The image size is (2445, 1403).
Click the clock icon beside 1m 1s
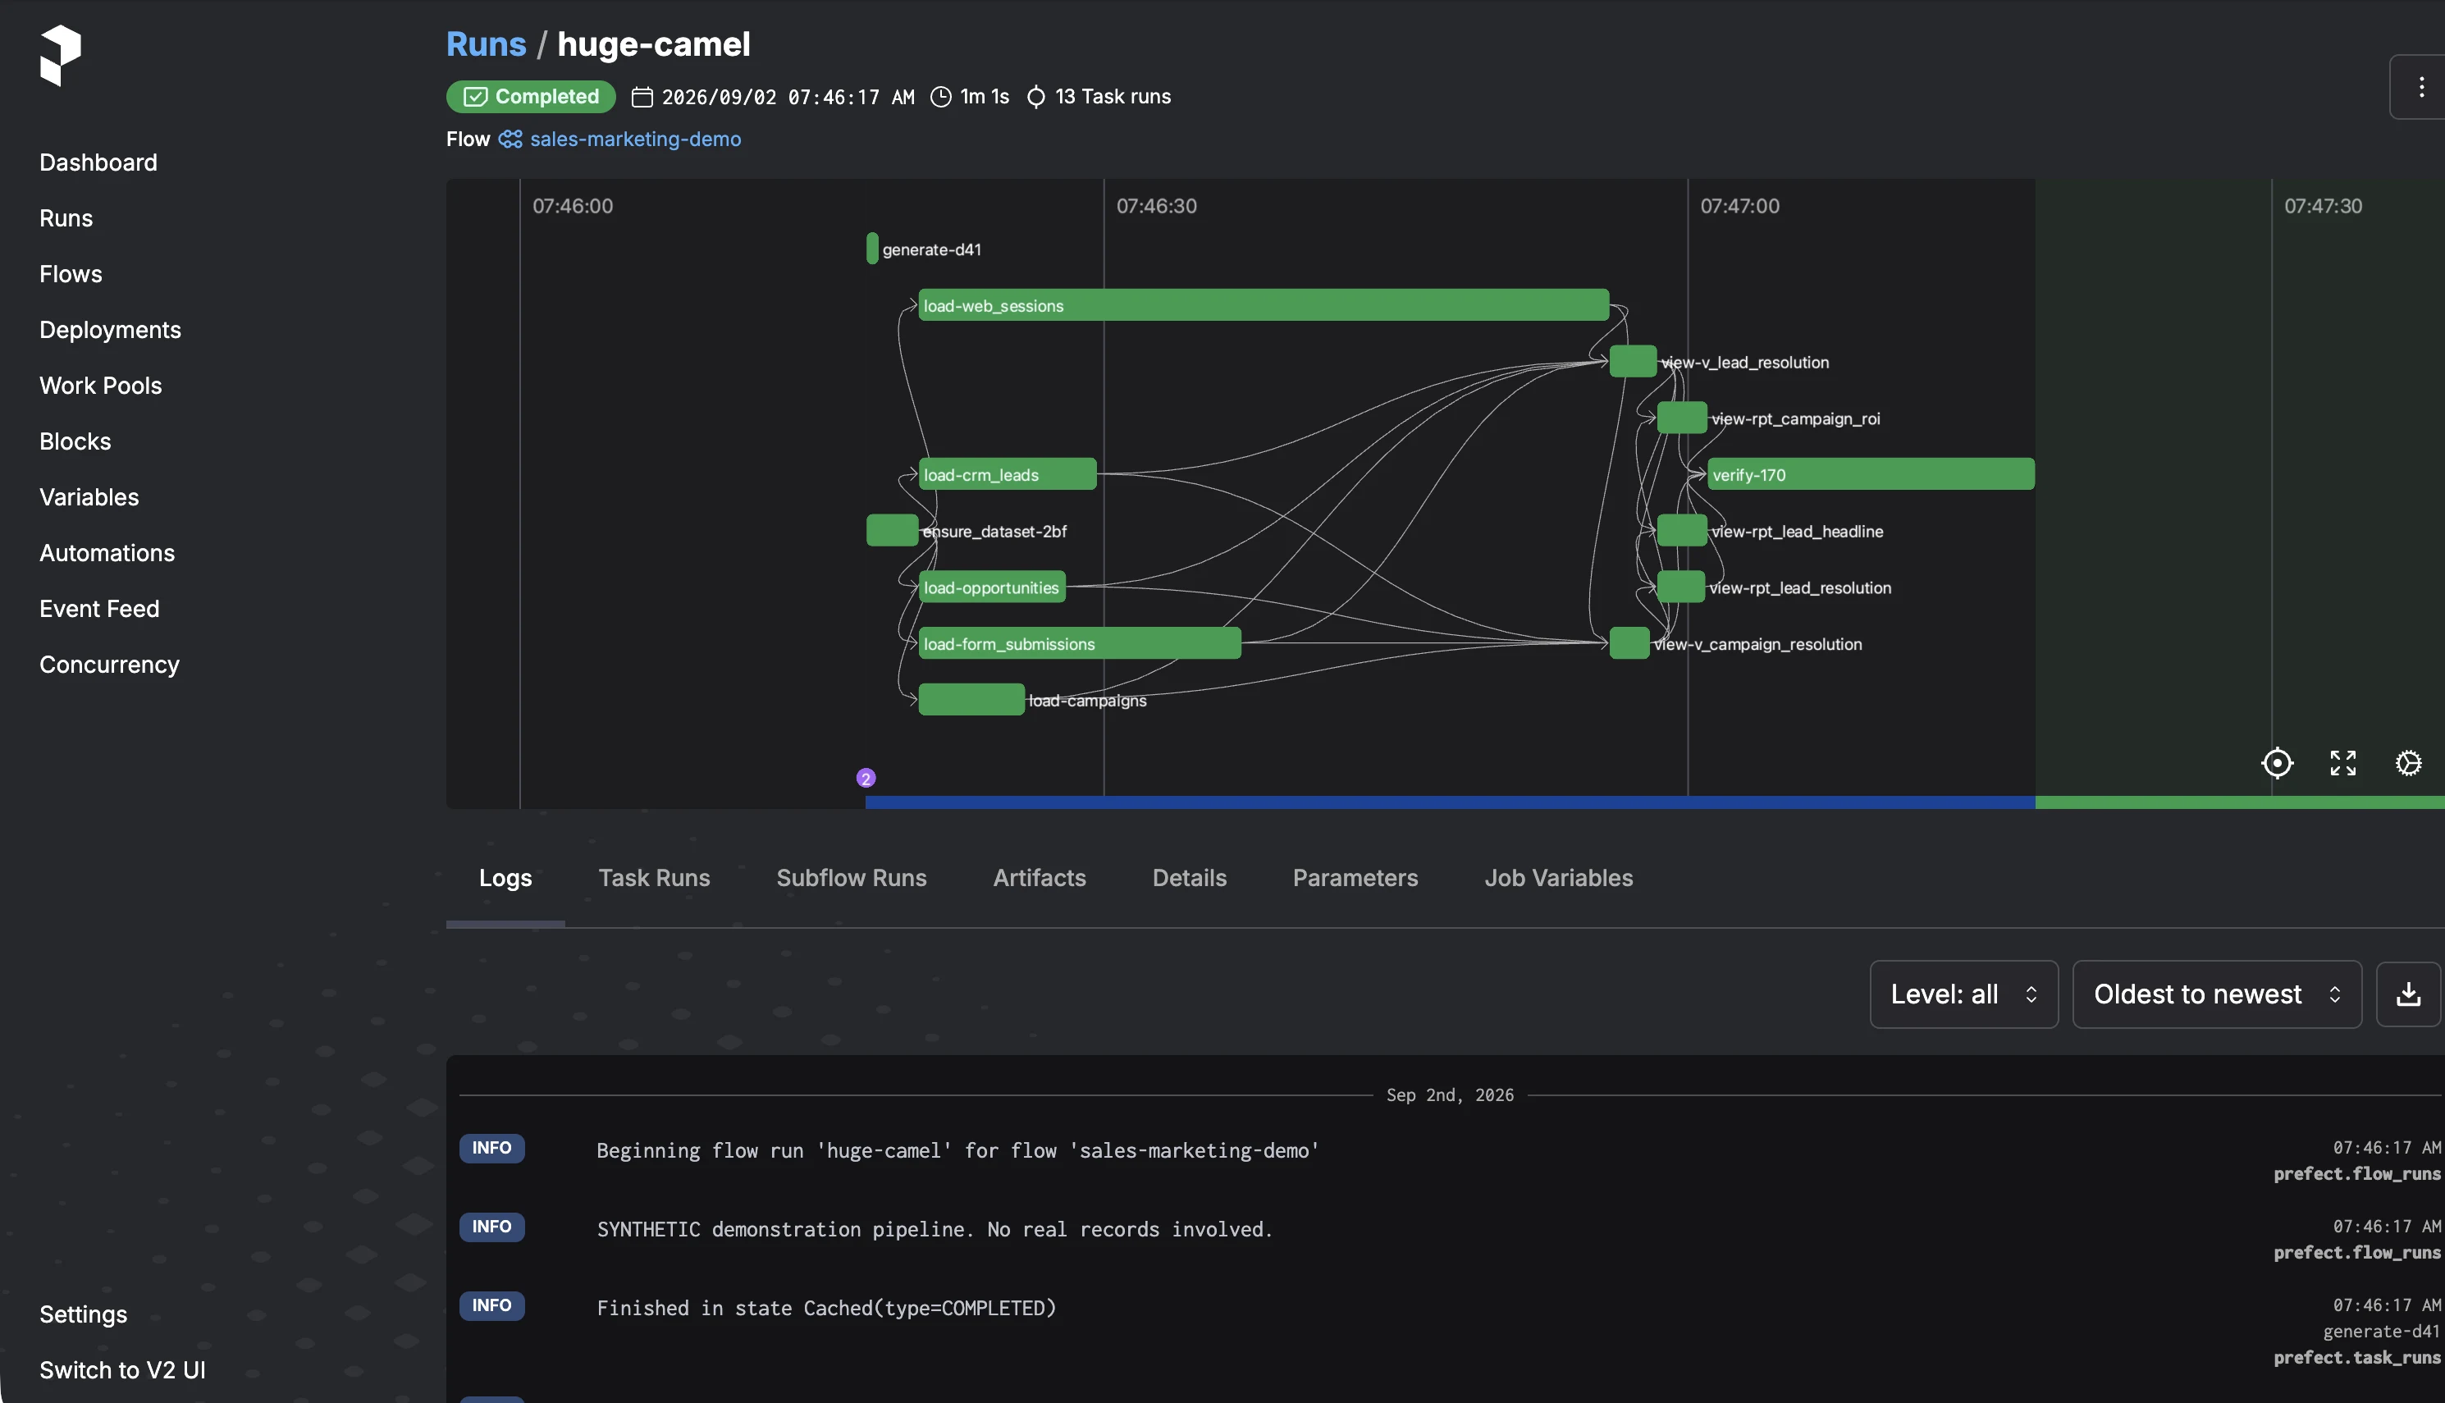(x=941, y=96)
